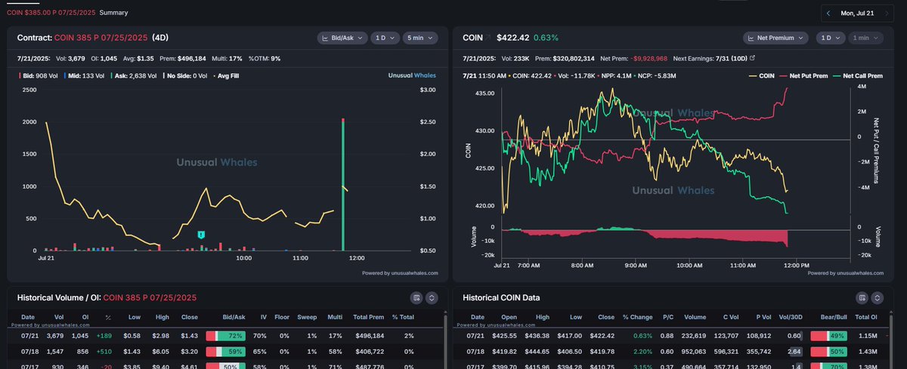The height and width of the screenshot is (369, 907).
Task: Click 49% bear/bull bar in 07/21 row
Action: click(829, 335)
